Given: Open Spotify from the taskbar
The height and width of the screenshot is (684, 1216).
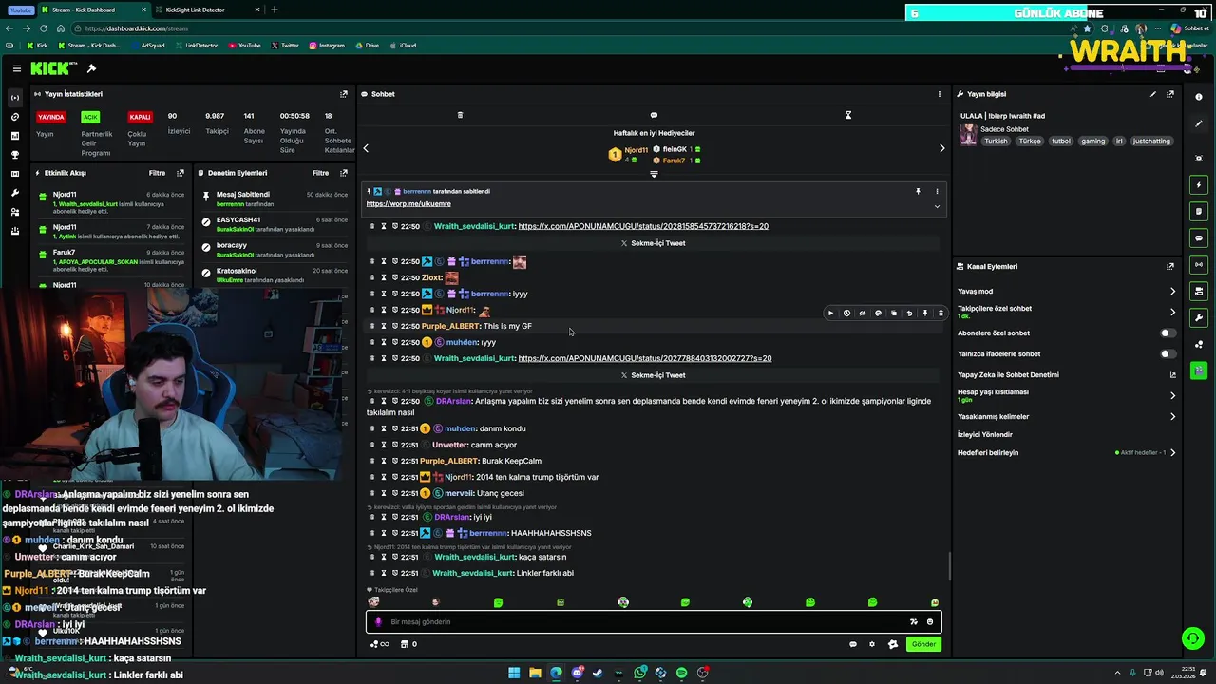Looking at the screenshot, I should click(681, 673).
